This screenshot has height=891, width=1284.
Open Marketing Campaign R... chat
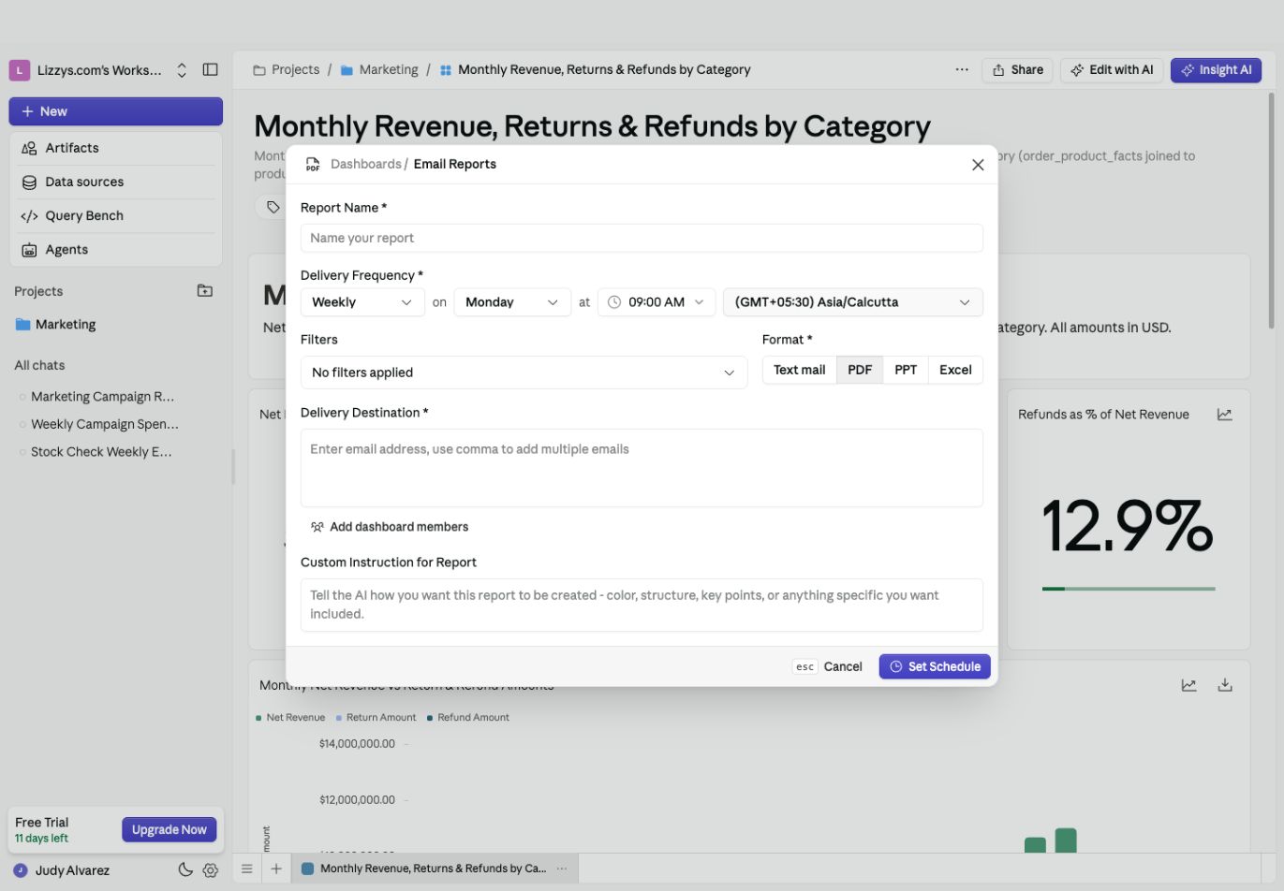coord(102,397)
